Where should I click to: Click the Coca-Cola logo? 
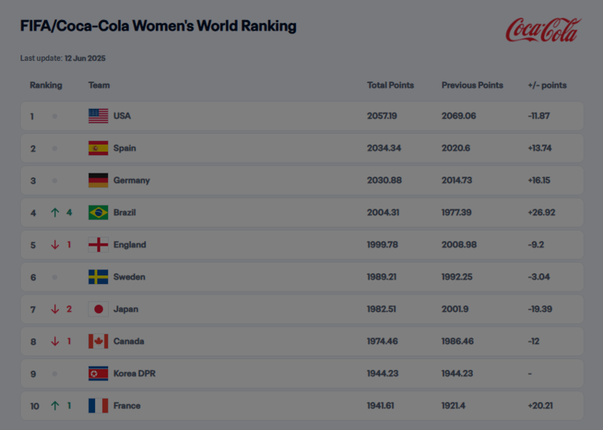tap(544, 30)
